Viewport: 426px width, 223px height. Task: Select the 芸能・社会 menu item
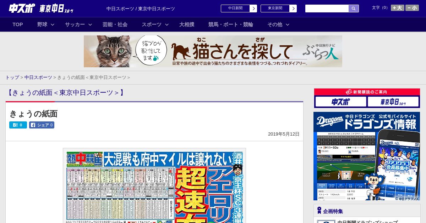pos(115,24)
